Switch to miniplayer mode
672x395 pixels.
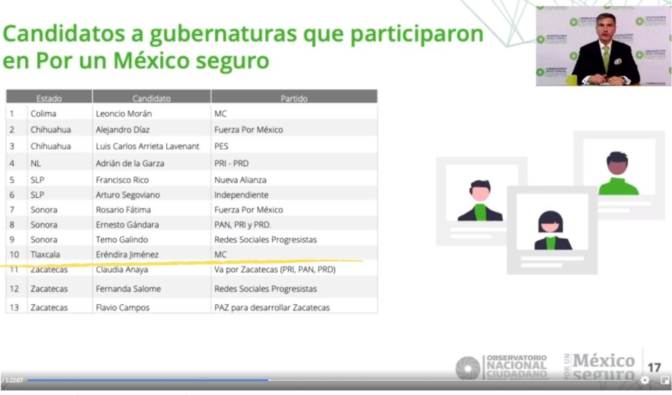tap(664, 380)
